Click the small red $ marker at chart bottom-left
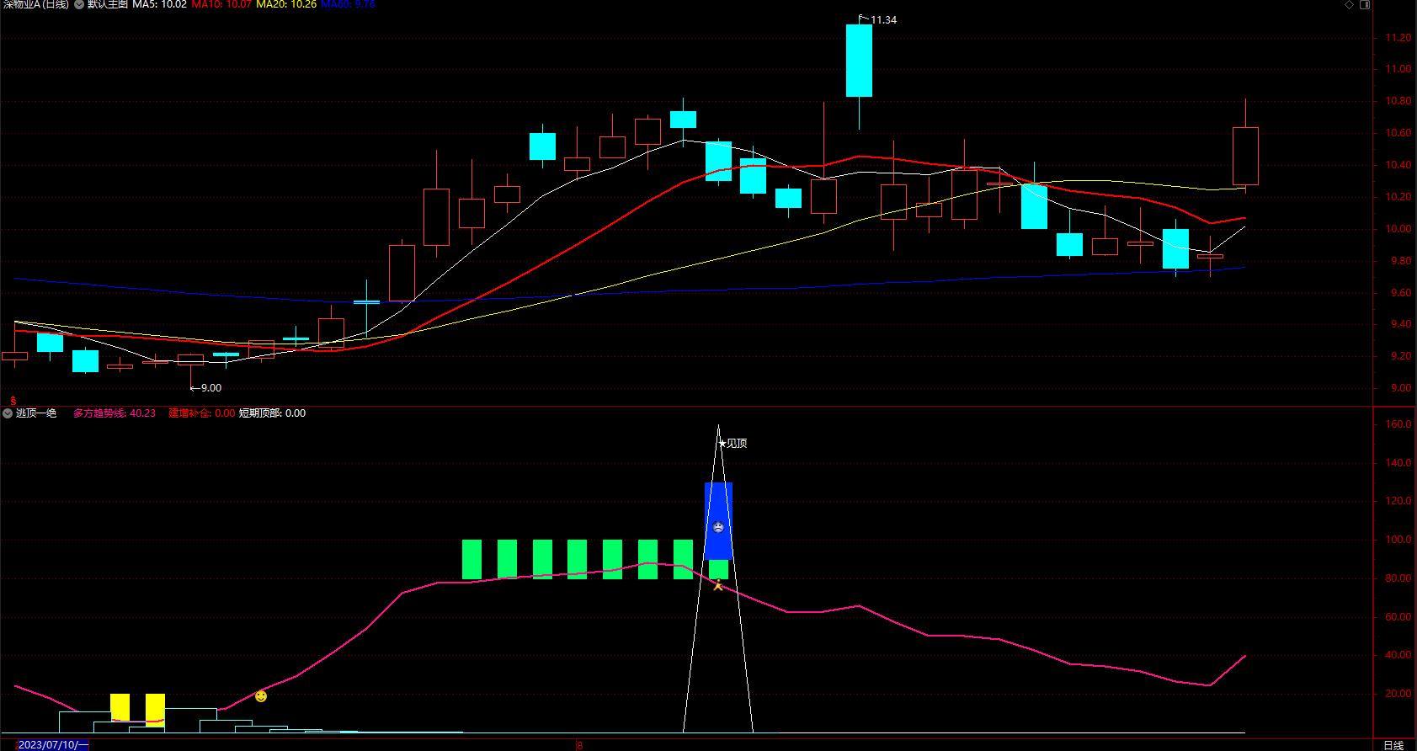1417x751 pixels. [13, 401]
